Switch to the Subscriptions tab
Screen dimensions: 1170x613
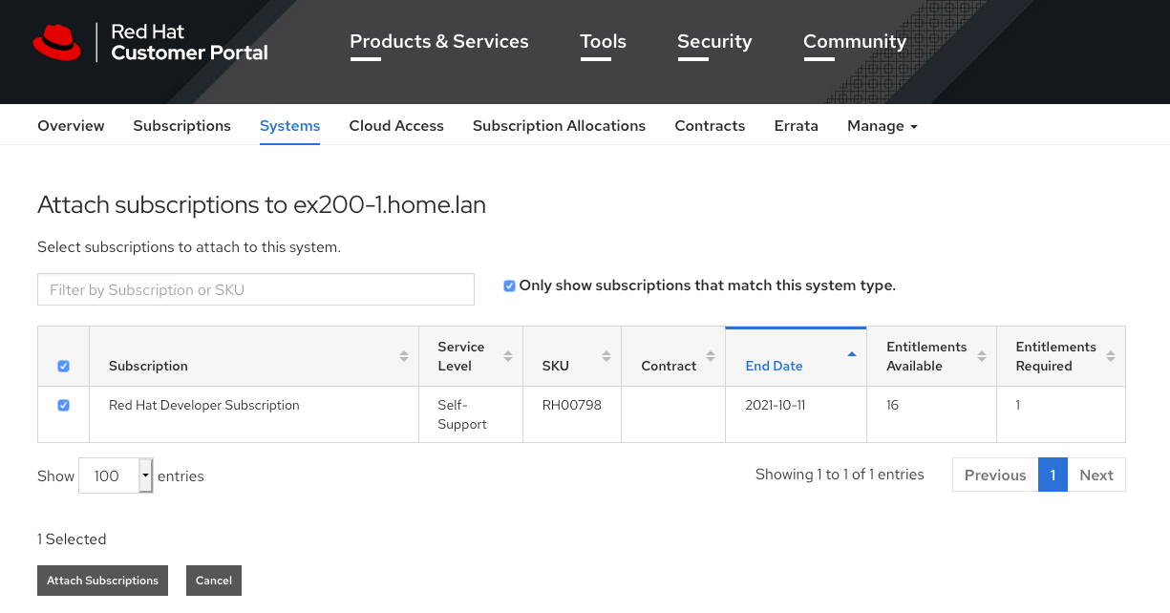(181, 125)
